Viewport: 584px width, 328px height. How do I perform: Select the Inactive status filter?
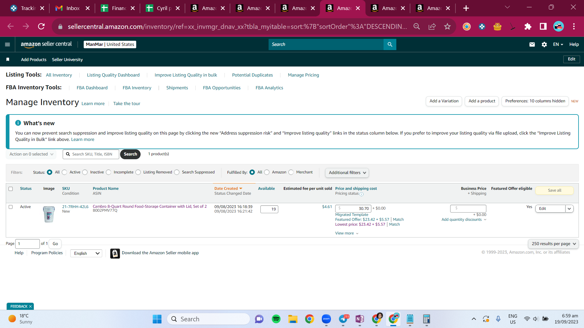pyautogui.click(x=85, y=172)
